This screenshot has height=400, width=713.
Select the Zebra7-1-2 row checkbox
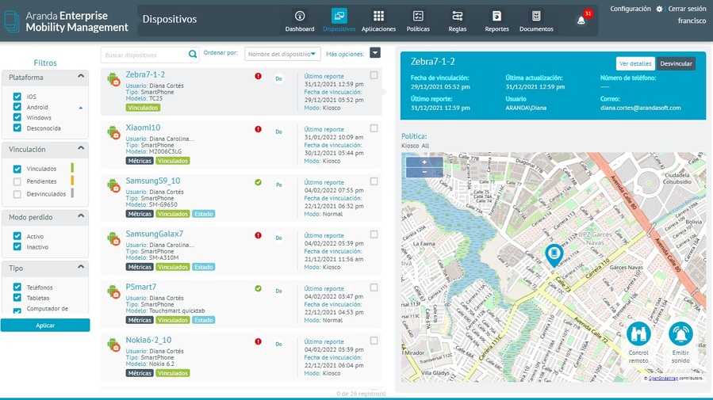pyautogui.click(x=374, y=75)
